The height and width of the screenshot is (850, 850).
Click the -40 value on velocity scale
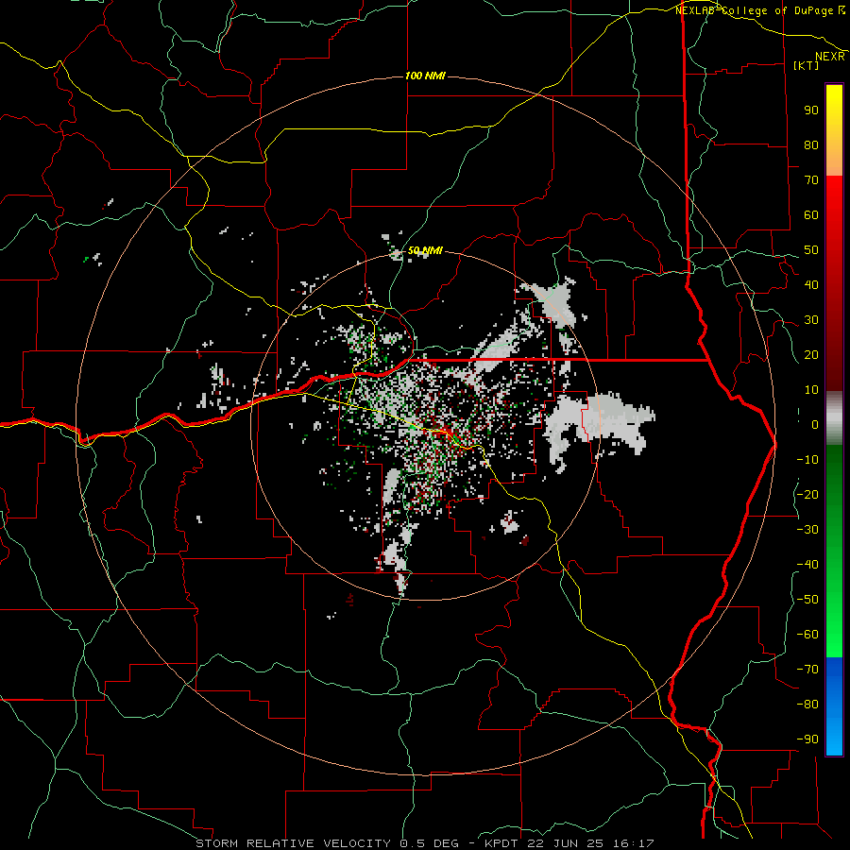(x=807, y=565)
